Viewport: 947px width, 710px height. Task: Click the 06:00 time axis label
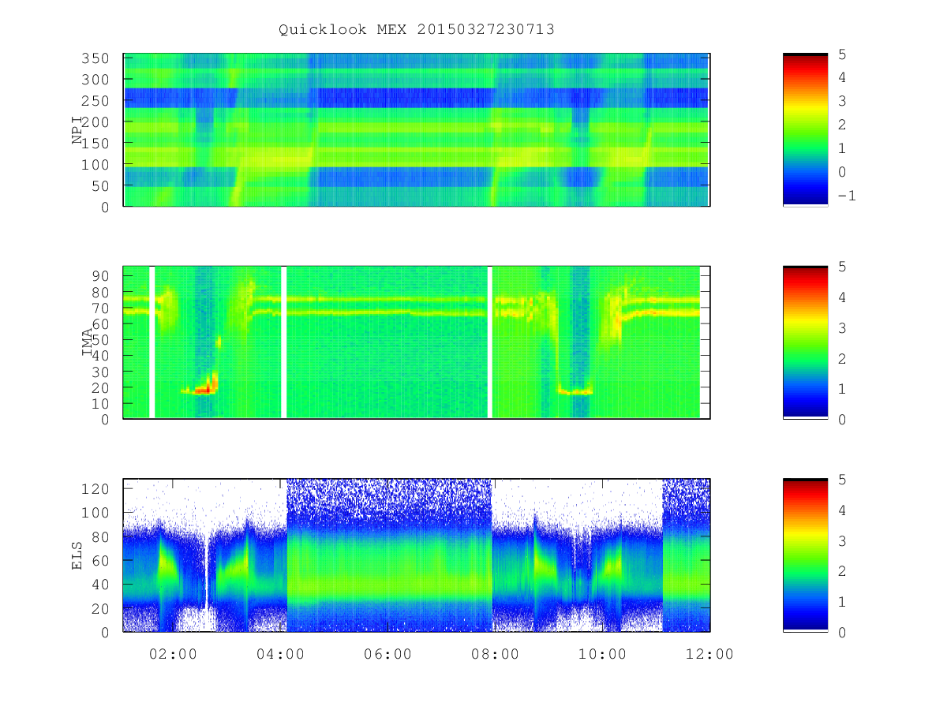pos(387,654)
